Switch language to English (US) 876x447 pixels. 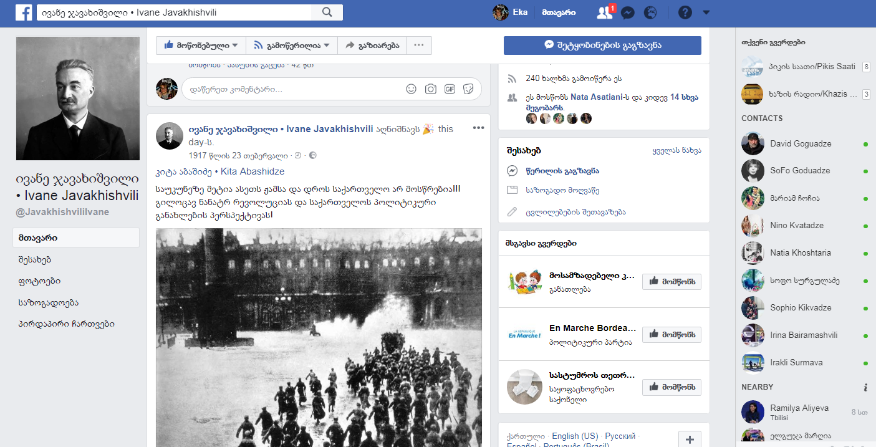pos(575,436)
